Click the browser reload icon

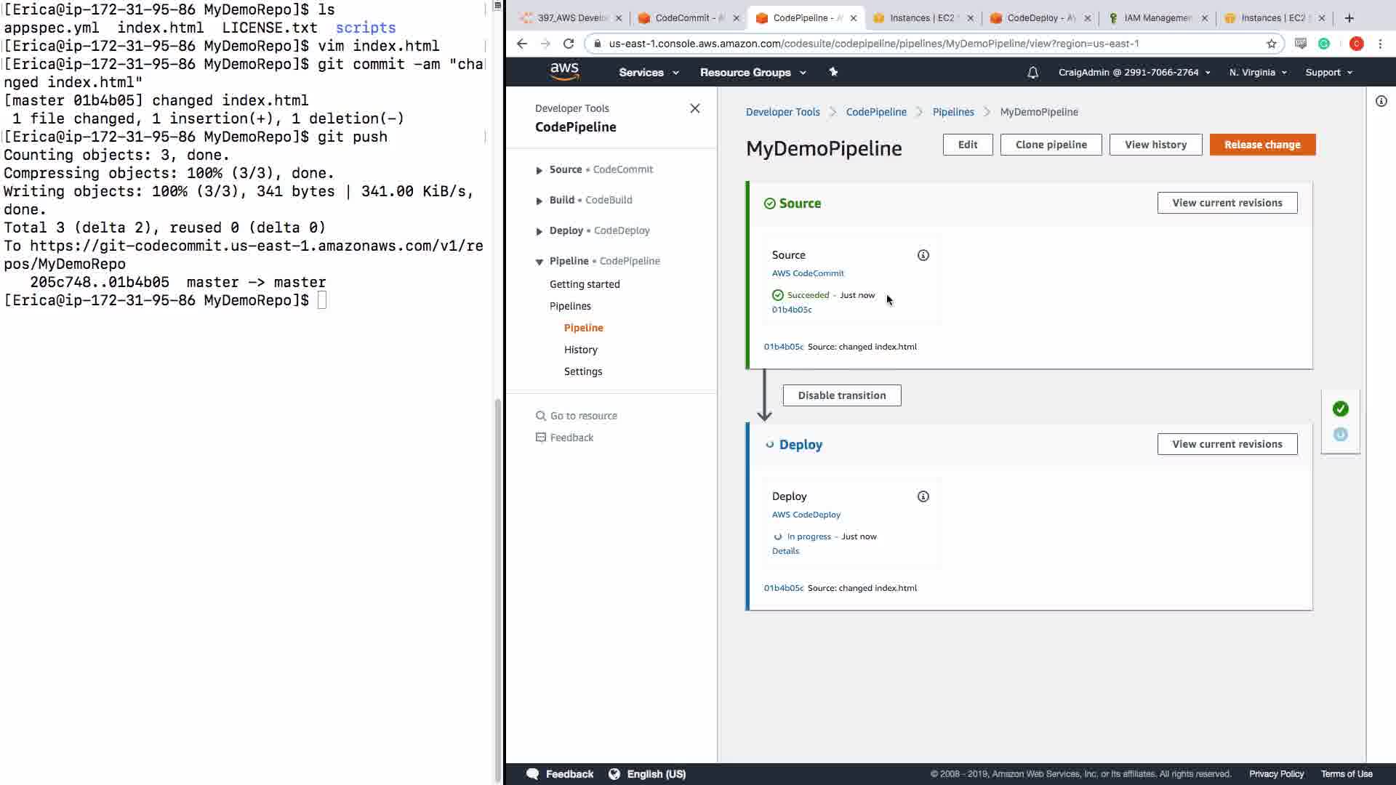point(569,44)
